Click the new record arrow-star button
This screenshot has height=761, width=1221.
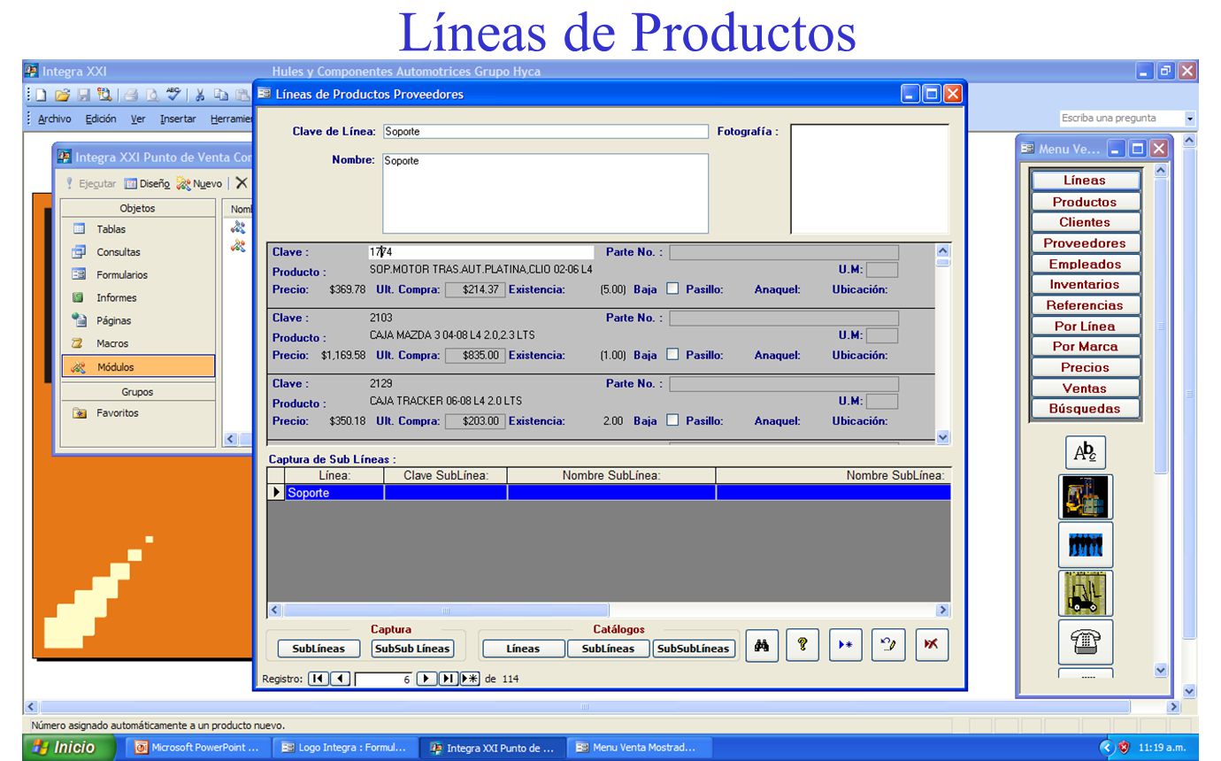pos(845,645)
